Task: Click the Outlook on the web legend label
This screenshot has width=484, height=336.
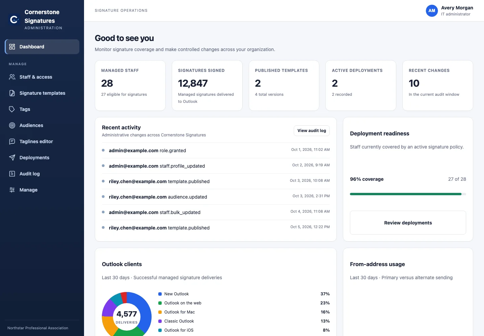Action: tap(183, 303)
